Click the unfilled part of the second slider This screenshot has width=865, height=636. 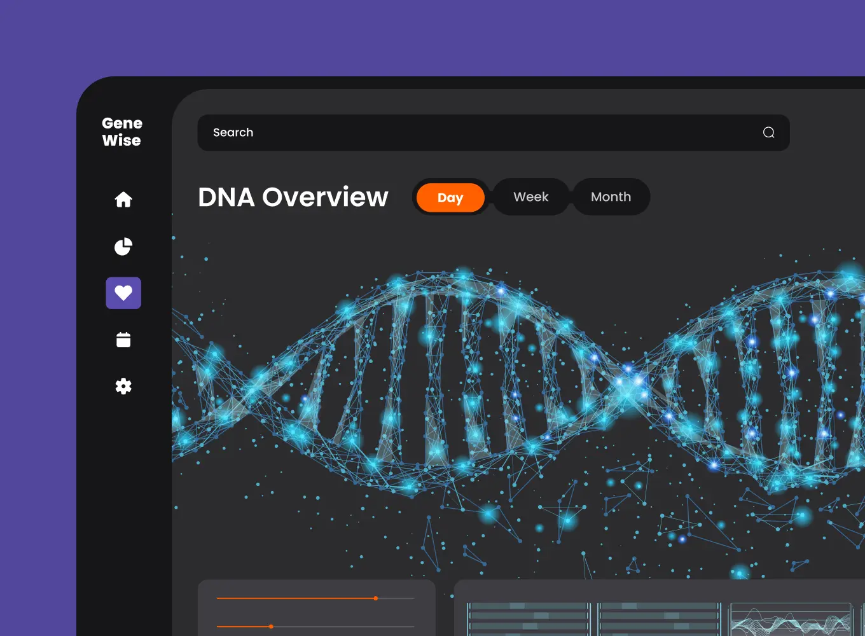tap(343, 626)
